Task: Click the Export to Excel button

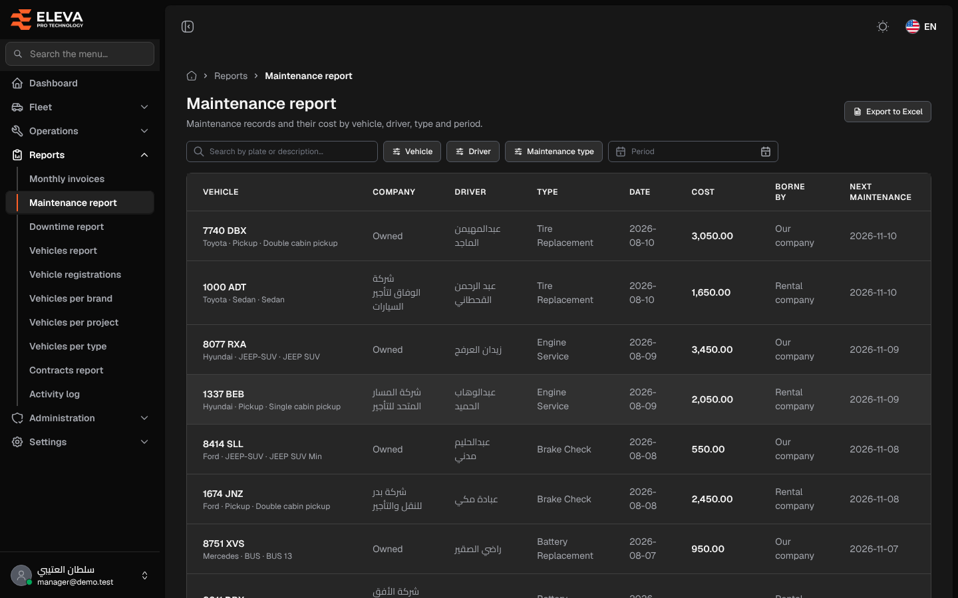Action: (x=887, y=112)
